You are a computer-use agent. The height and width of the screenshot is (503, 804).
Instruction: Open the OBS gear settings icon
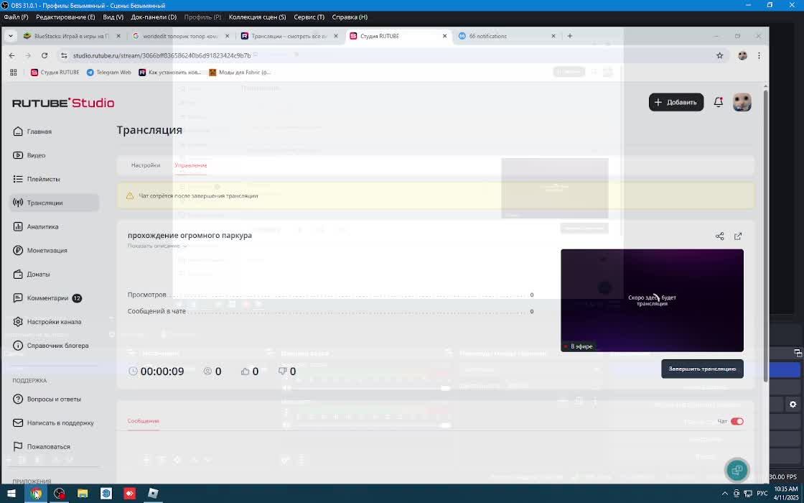tap(793, 405)
